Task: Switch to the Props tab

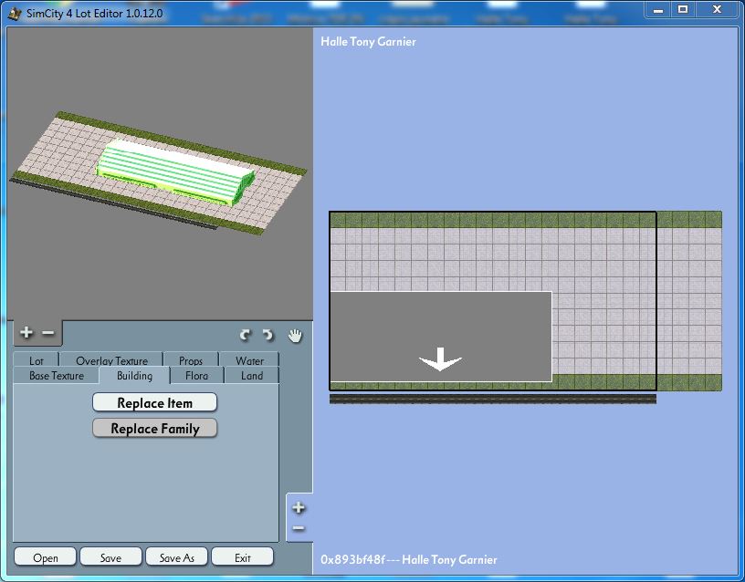Action: [x=191, y=361]
